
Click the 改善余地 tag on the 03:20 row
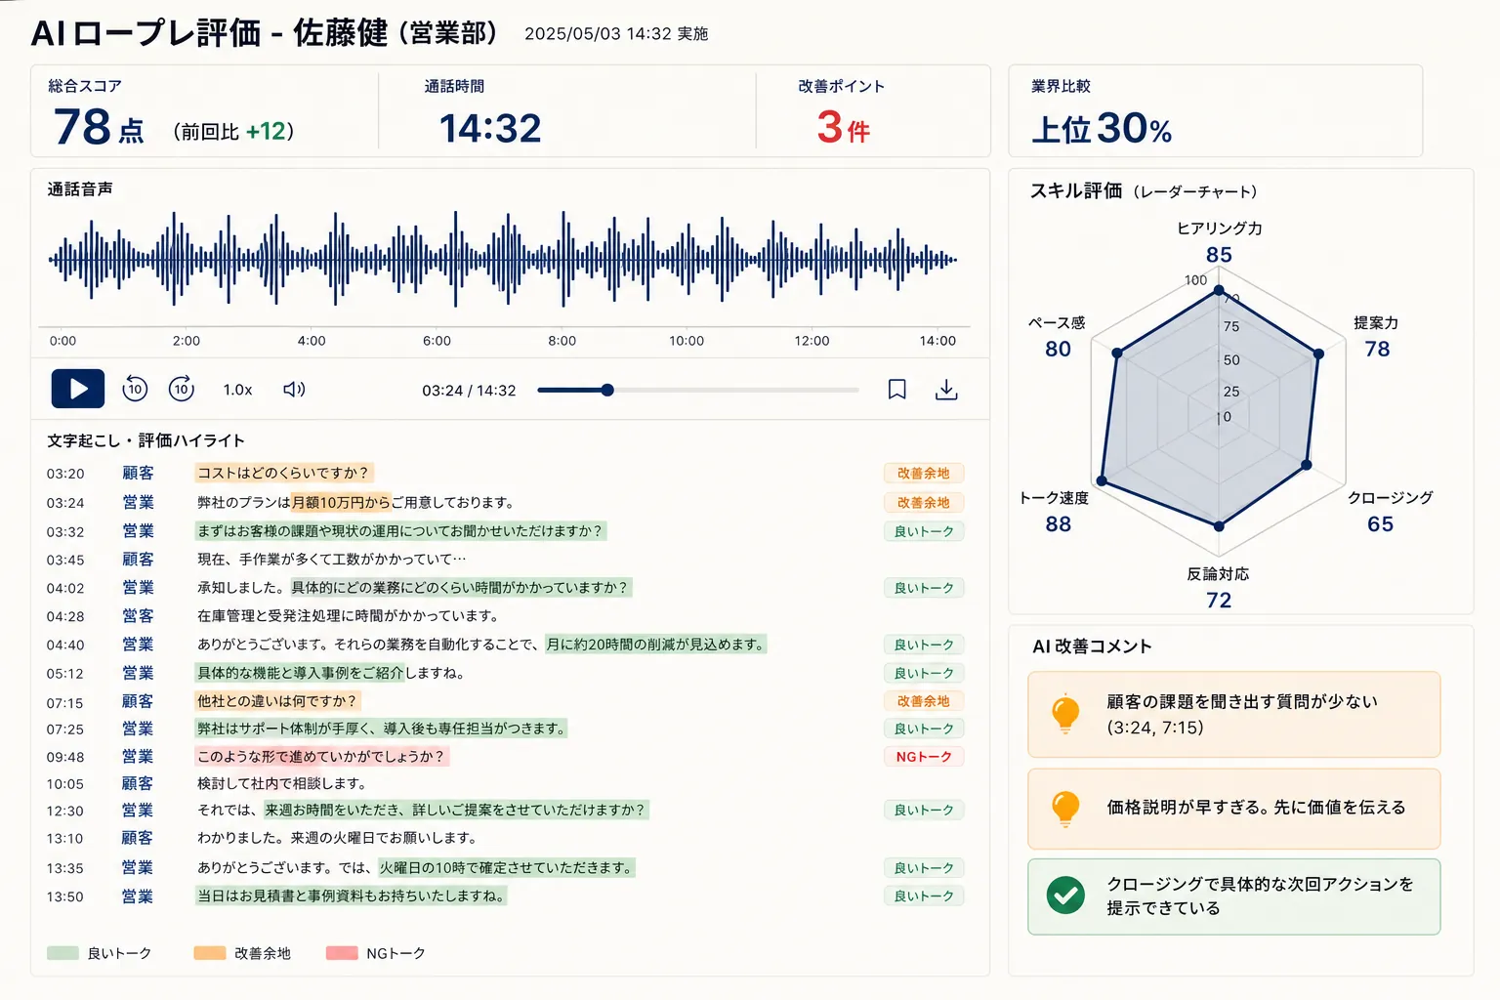(x=924, y=473)
